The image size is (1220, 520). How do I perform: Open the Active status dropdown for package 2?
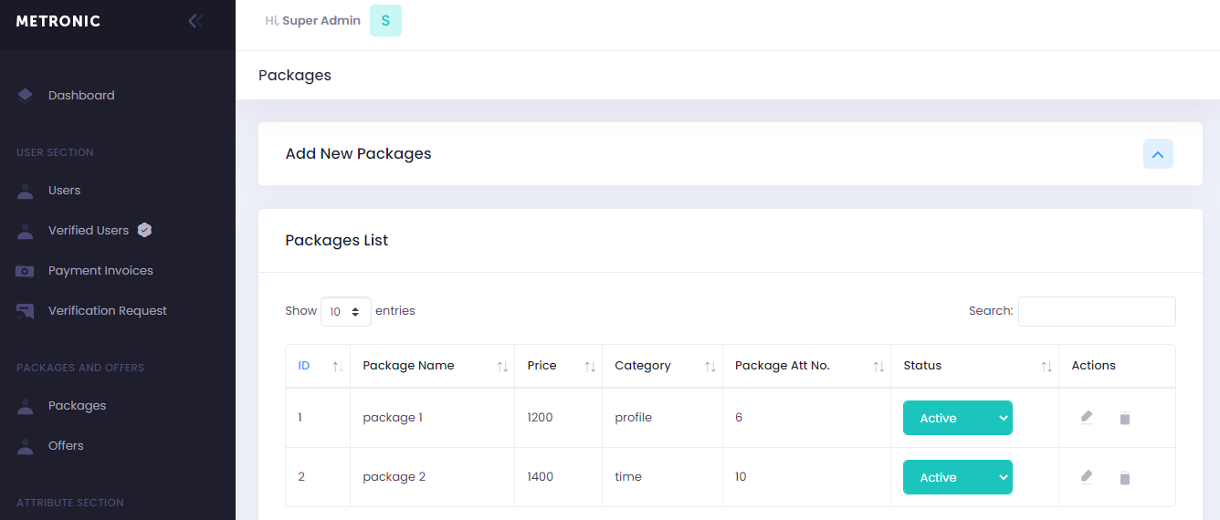pos(958,477)
